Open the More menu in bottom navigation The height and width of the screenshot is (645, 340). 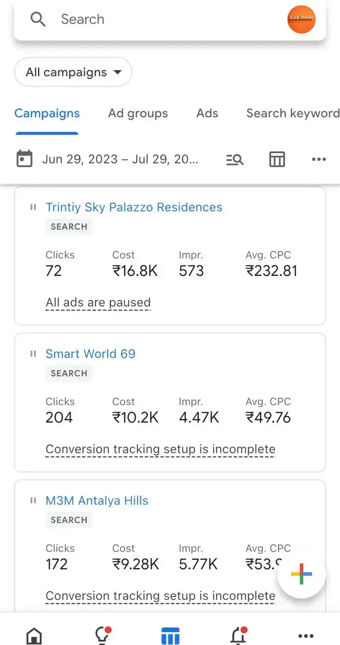[306, 636]
